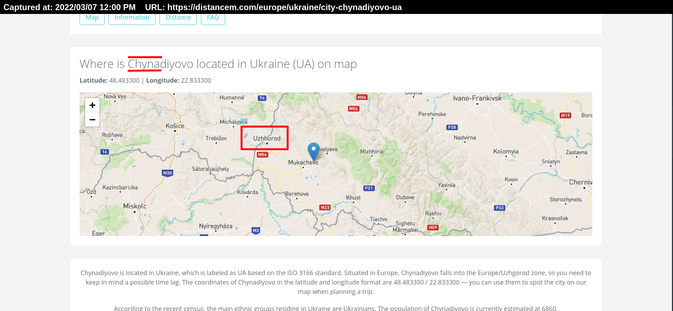Click the Trebišov town label
This screenshot has height=311, width=673.
click(x=216, y=138)
